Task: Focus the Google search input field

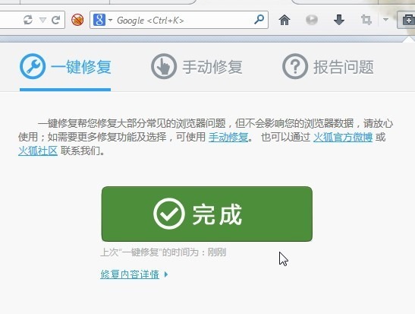Action: point(184,20)
